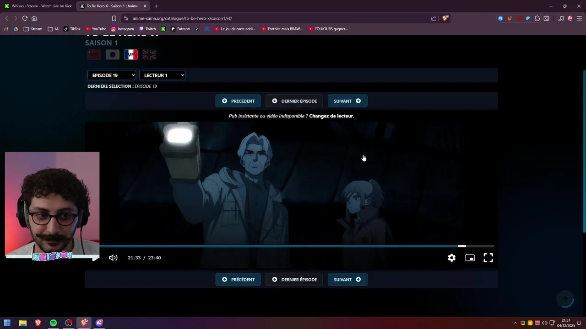This screenshot has height=329, width=586.
Task: Reload the current page
Action: coord(25,18)
